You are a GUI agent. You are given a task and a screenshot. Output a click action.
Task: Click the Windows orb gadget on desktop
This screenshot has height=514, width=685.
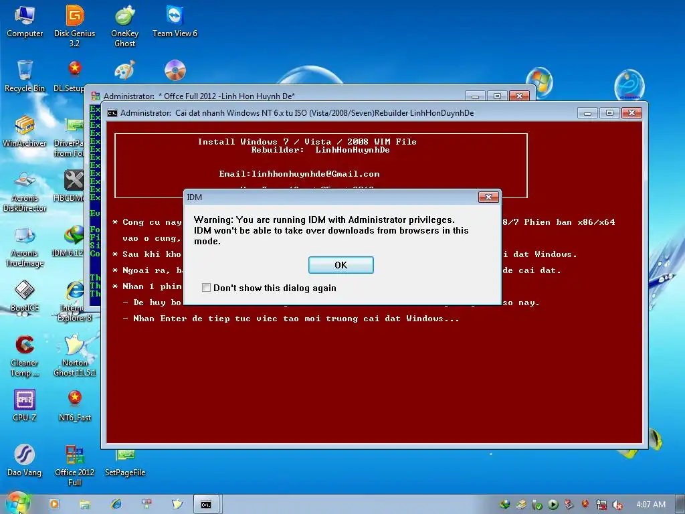(539, 81)
